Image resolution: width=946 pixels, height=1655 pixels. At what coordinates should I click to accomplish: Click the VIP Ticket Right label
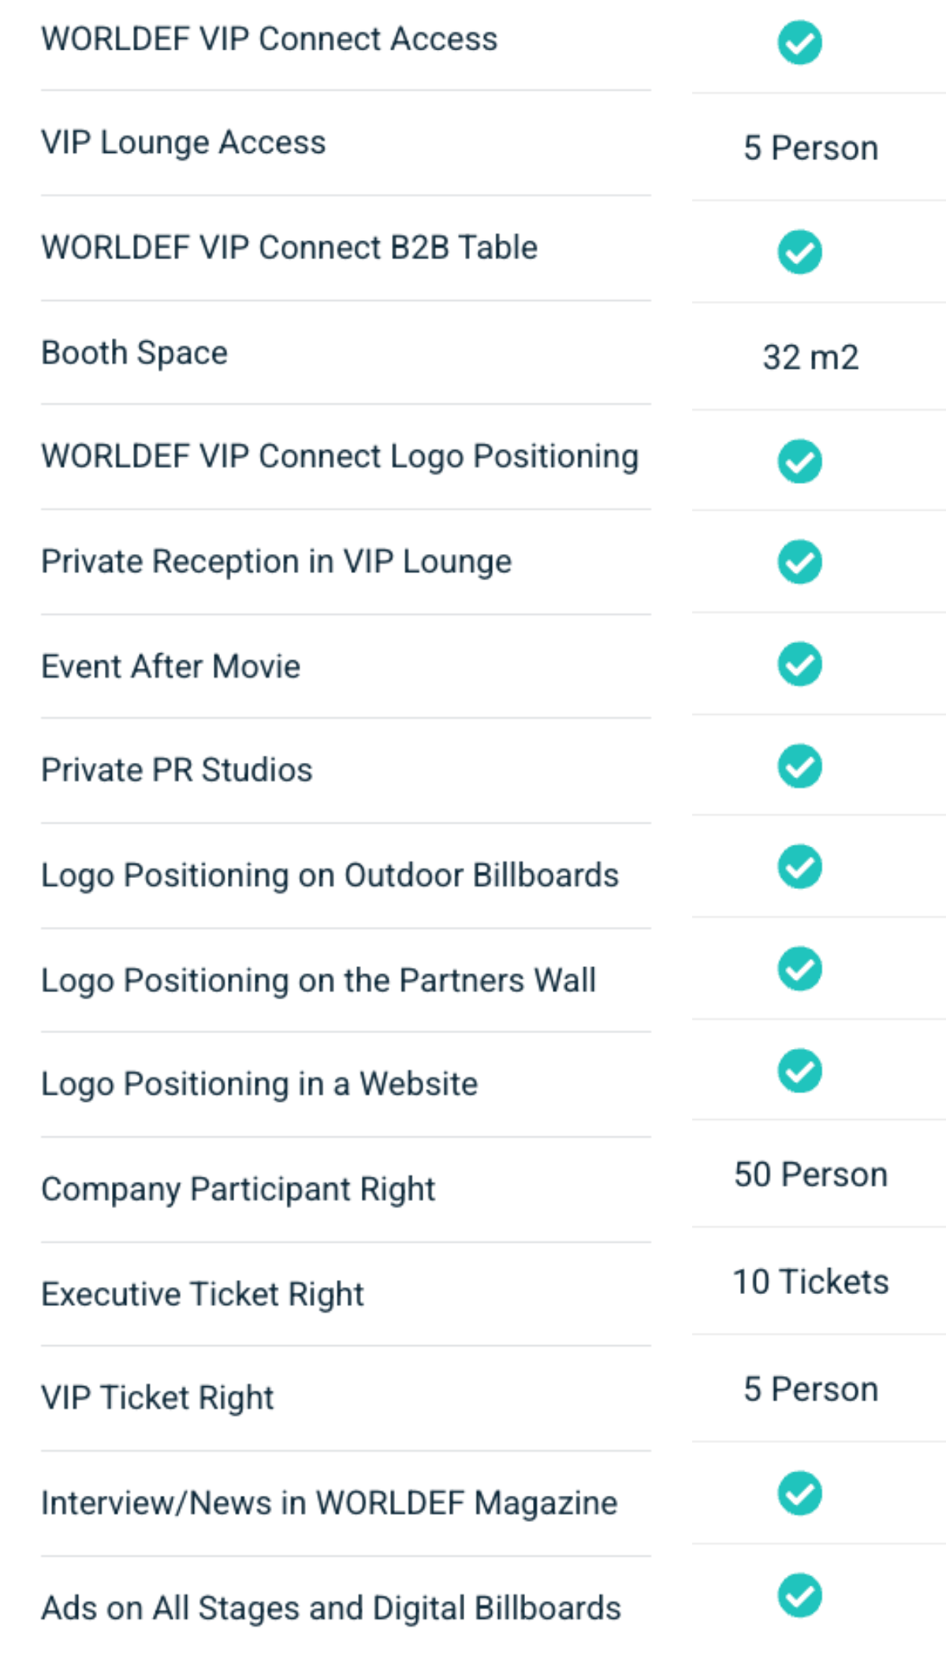tap(157, 1397)
